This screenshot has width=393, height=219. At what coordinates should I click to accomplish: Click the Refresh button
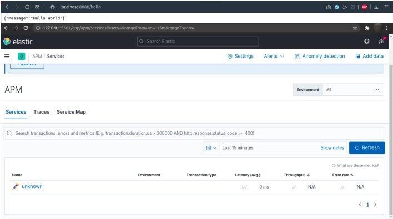(367, 147)
